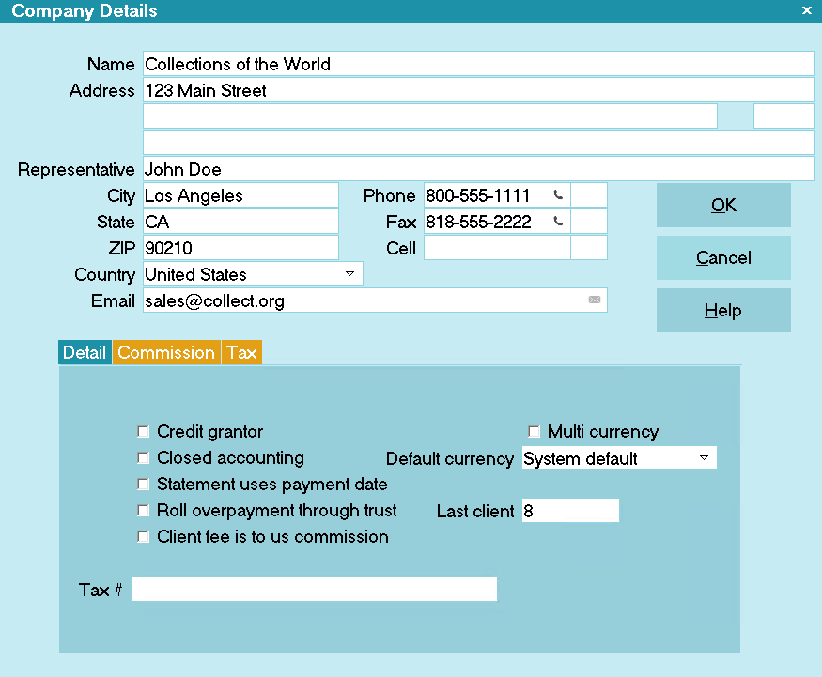Expand the Default currency dropdown
This screenshot has height=677, width=822.
click(704, 458)
